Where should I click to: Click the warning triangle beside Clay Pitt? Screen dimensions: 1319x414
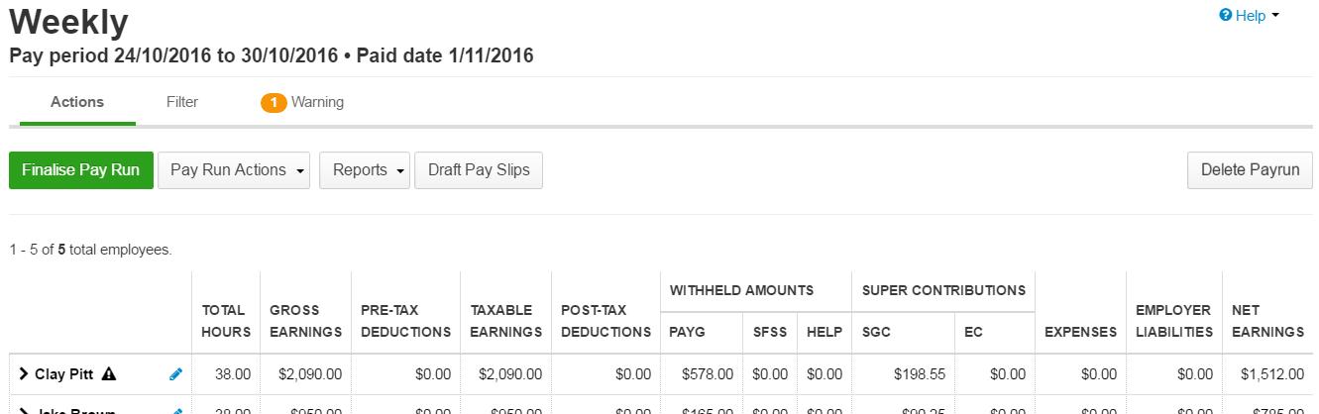109,374
